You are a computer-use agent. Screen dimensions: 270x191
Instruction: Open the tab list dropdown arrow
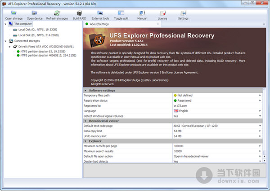pos(264,24)
